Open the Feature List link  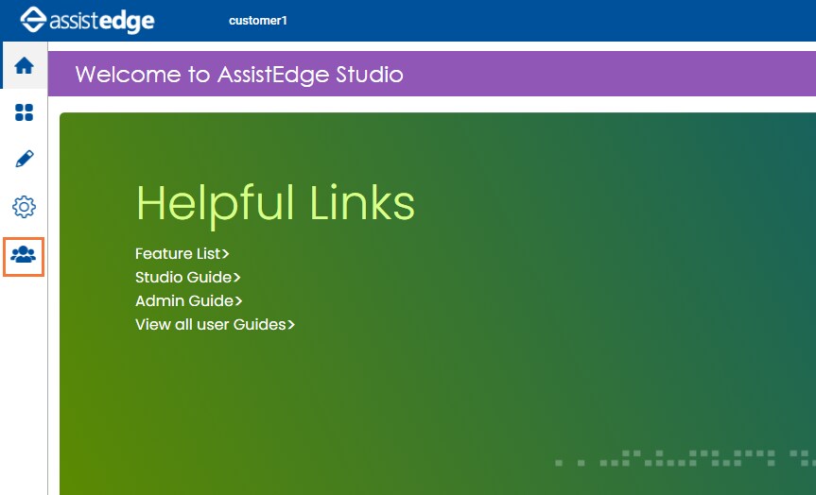click(x=182, y=254)
